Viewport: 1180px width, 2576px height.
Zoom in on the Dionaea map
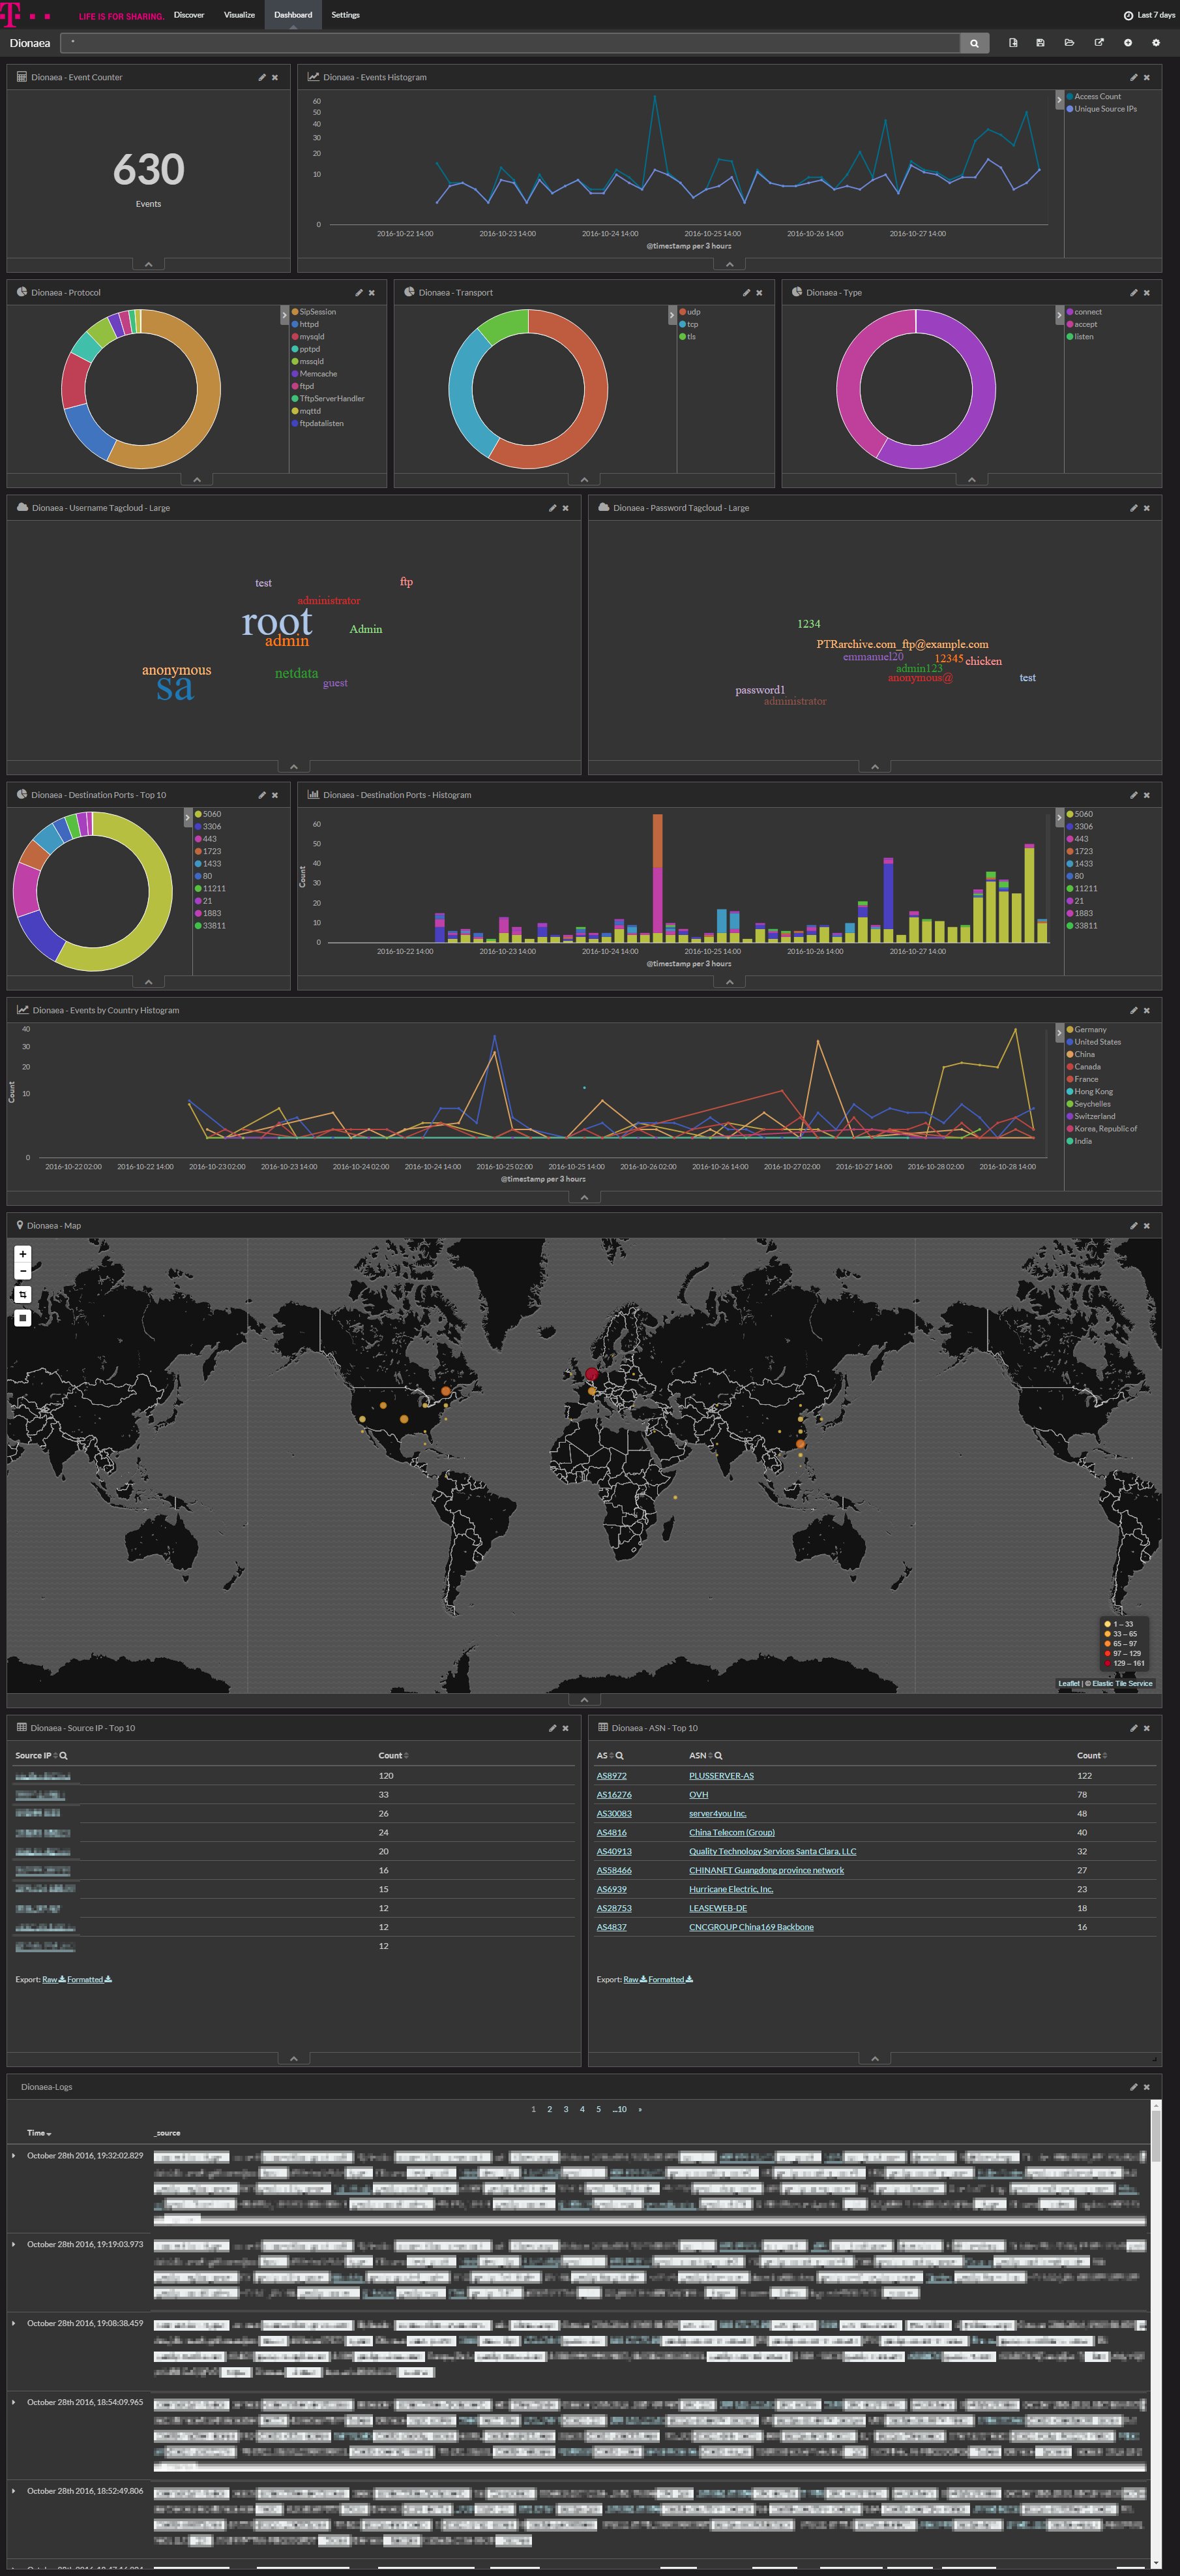tap(23, 1254)
